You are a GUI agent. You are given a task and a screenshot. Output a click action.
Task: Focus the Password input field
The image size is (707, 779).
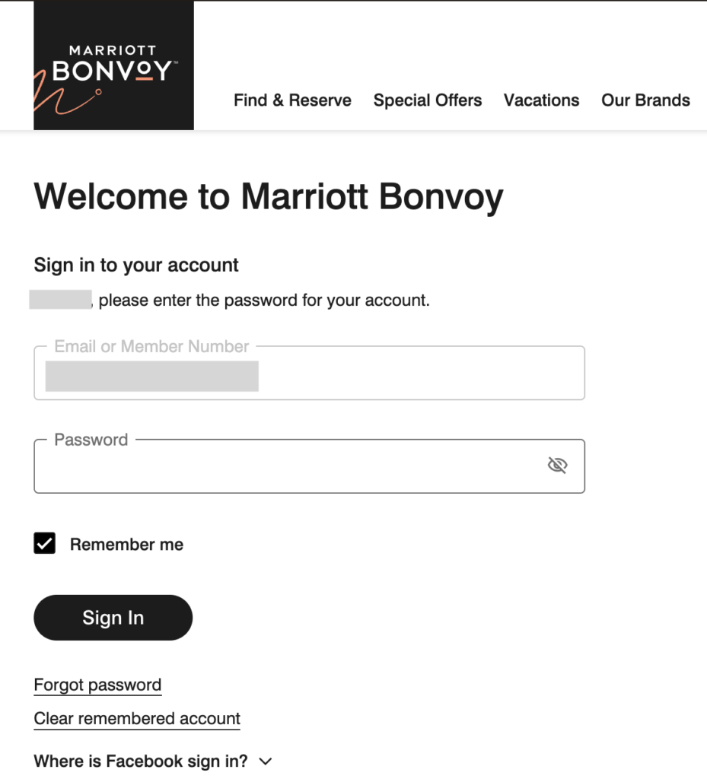coord(289,466)
